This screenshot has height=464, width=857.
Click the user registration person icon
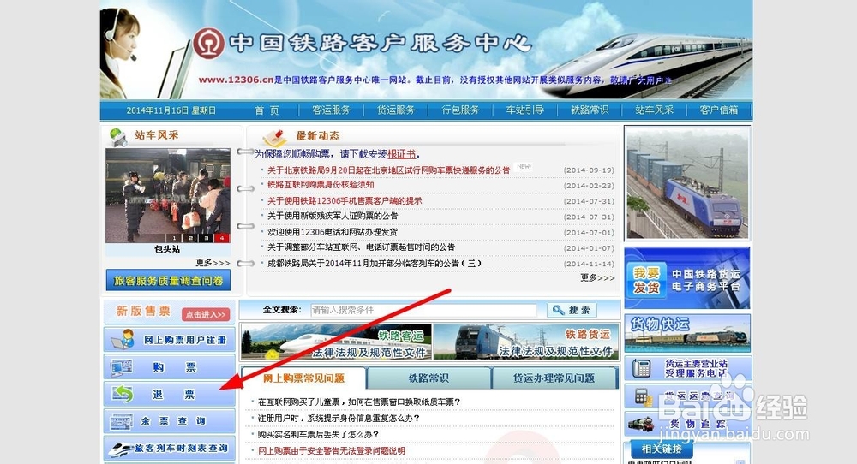point(123,339)
